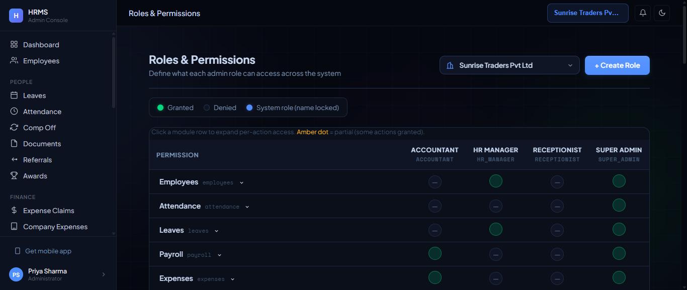Toggle dark mode moon icon
Screen dimensions: 687x290
(x=662, y=13)
